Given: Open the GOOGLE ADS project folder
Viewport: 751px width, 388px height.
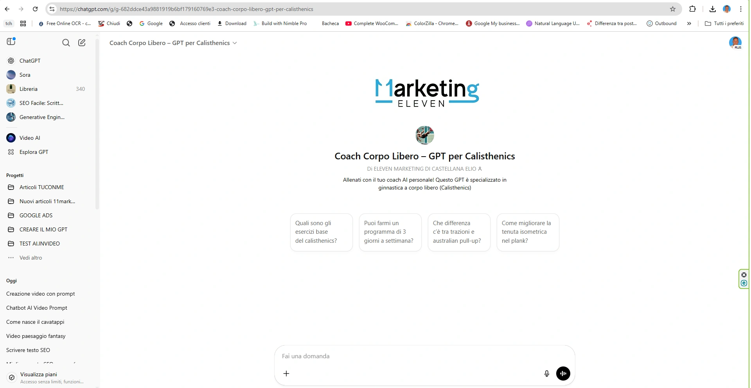Looking at the screenshot, I should pyautogui.click(x=36, y=215).
